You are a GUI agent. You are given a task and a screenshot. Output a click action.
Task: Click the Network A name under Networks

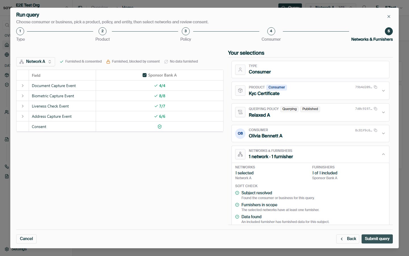coord(243,178)
